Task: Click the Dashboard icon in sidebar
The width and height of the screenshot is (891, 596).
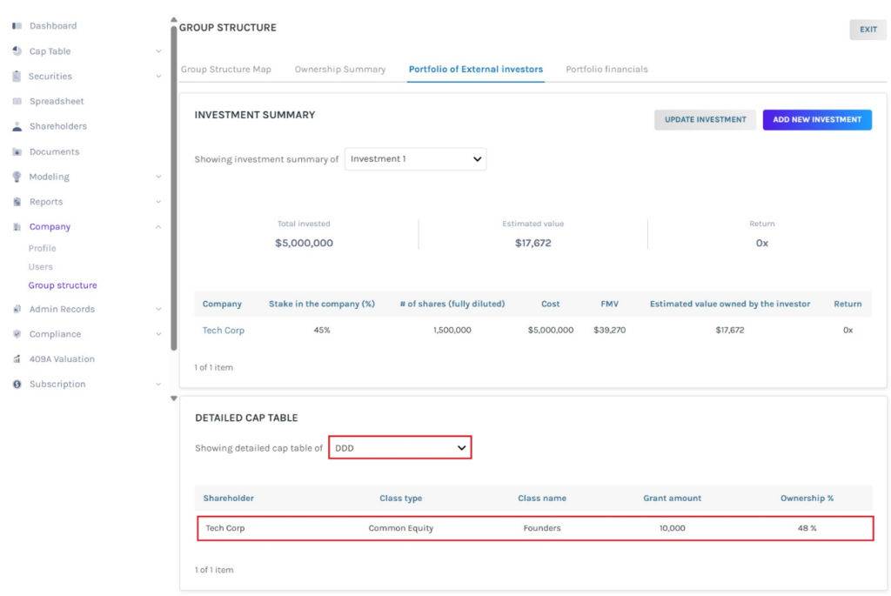Action: click(x=17, y=26)
